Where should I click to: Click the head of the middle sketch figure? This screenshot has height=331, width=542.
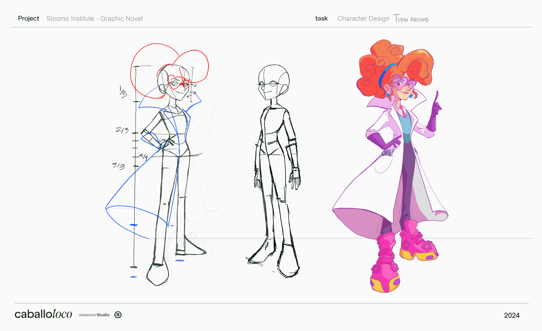274,82
